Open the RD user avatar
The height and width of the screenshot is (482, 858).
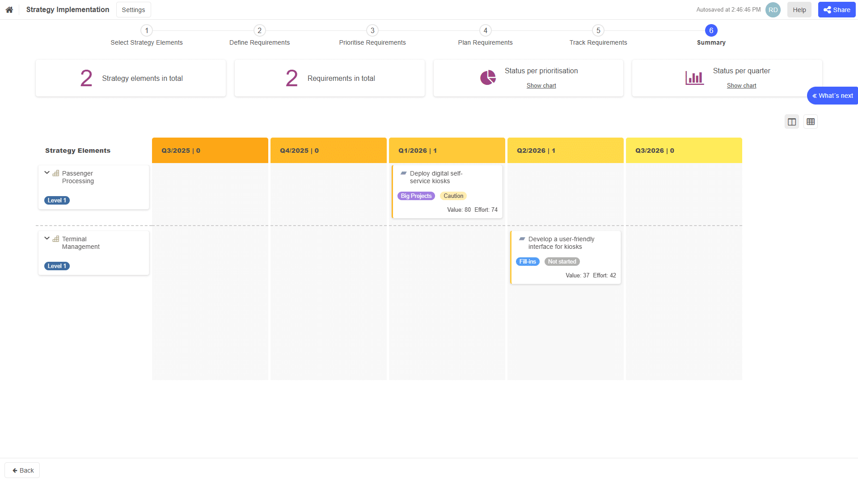point(773,10)
